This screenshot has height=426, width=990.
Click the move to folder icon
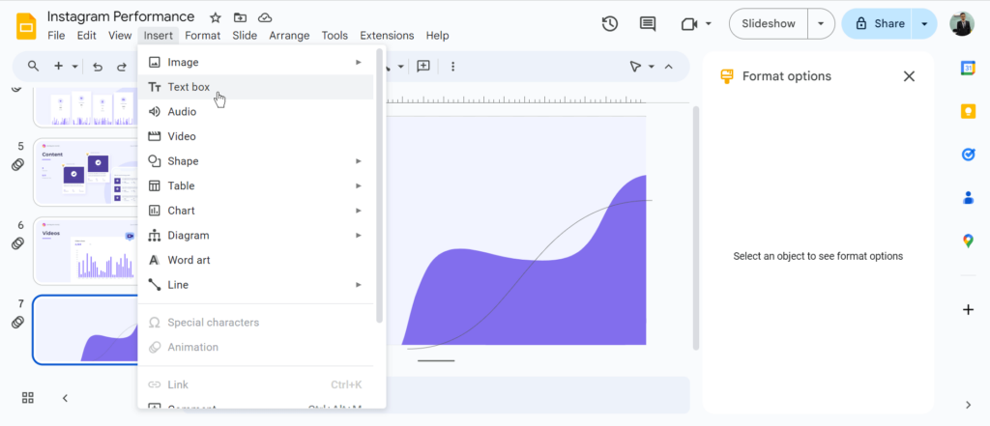click(240, 17)
